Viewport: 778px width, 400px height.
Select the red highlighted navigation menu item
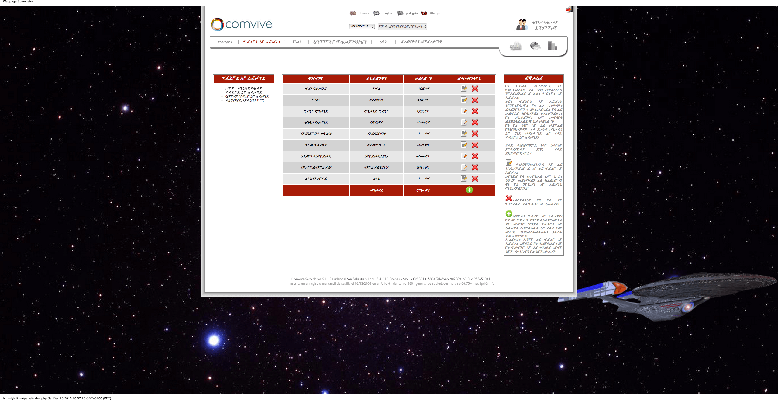(262, 42)
